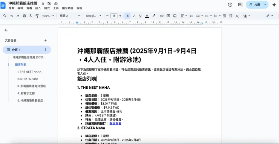The width and height of the screenshot is (279, 144).
Task: Click the font size field
Action: pyautogui.click(x=114, y=16)
